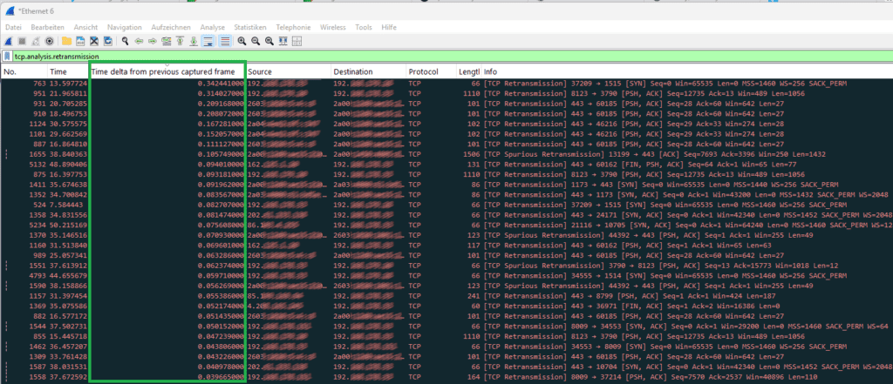Click time value 35.146516
The width and height of the screenshot is (893, 384).
coord(68,235)
